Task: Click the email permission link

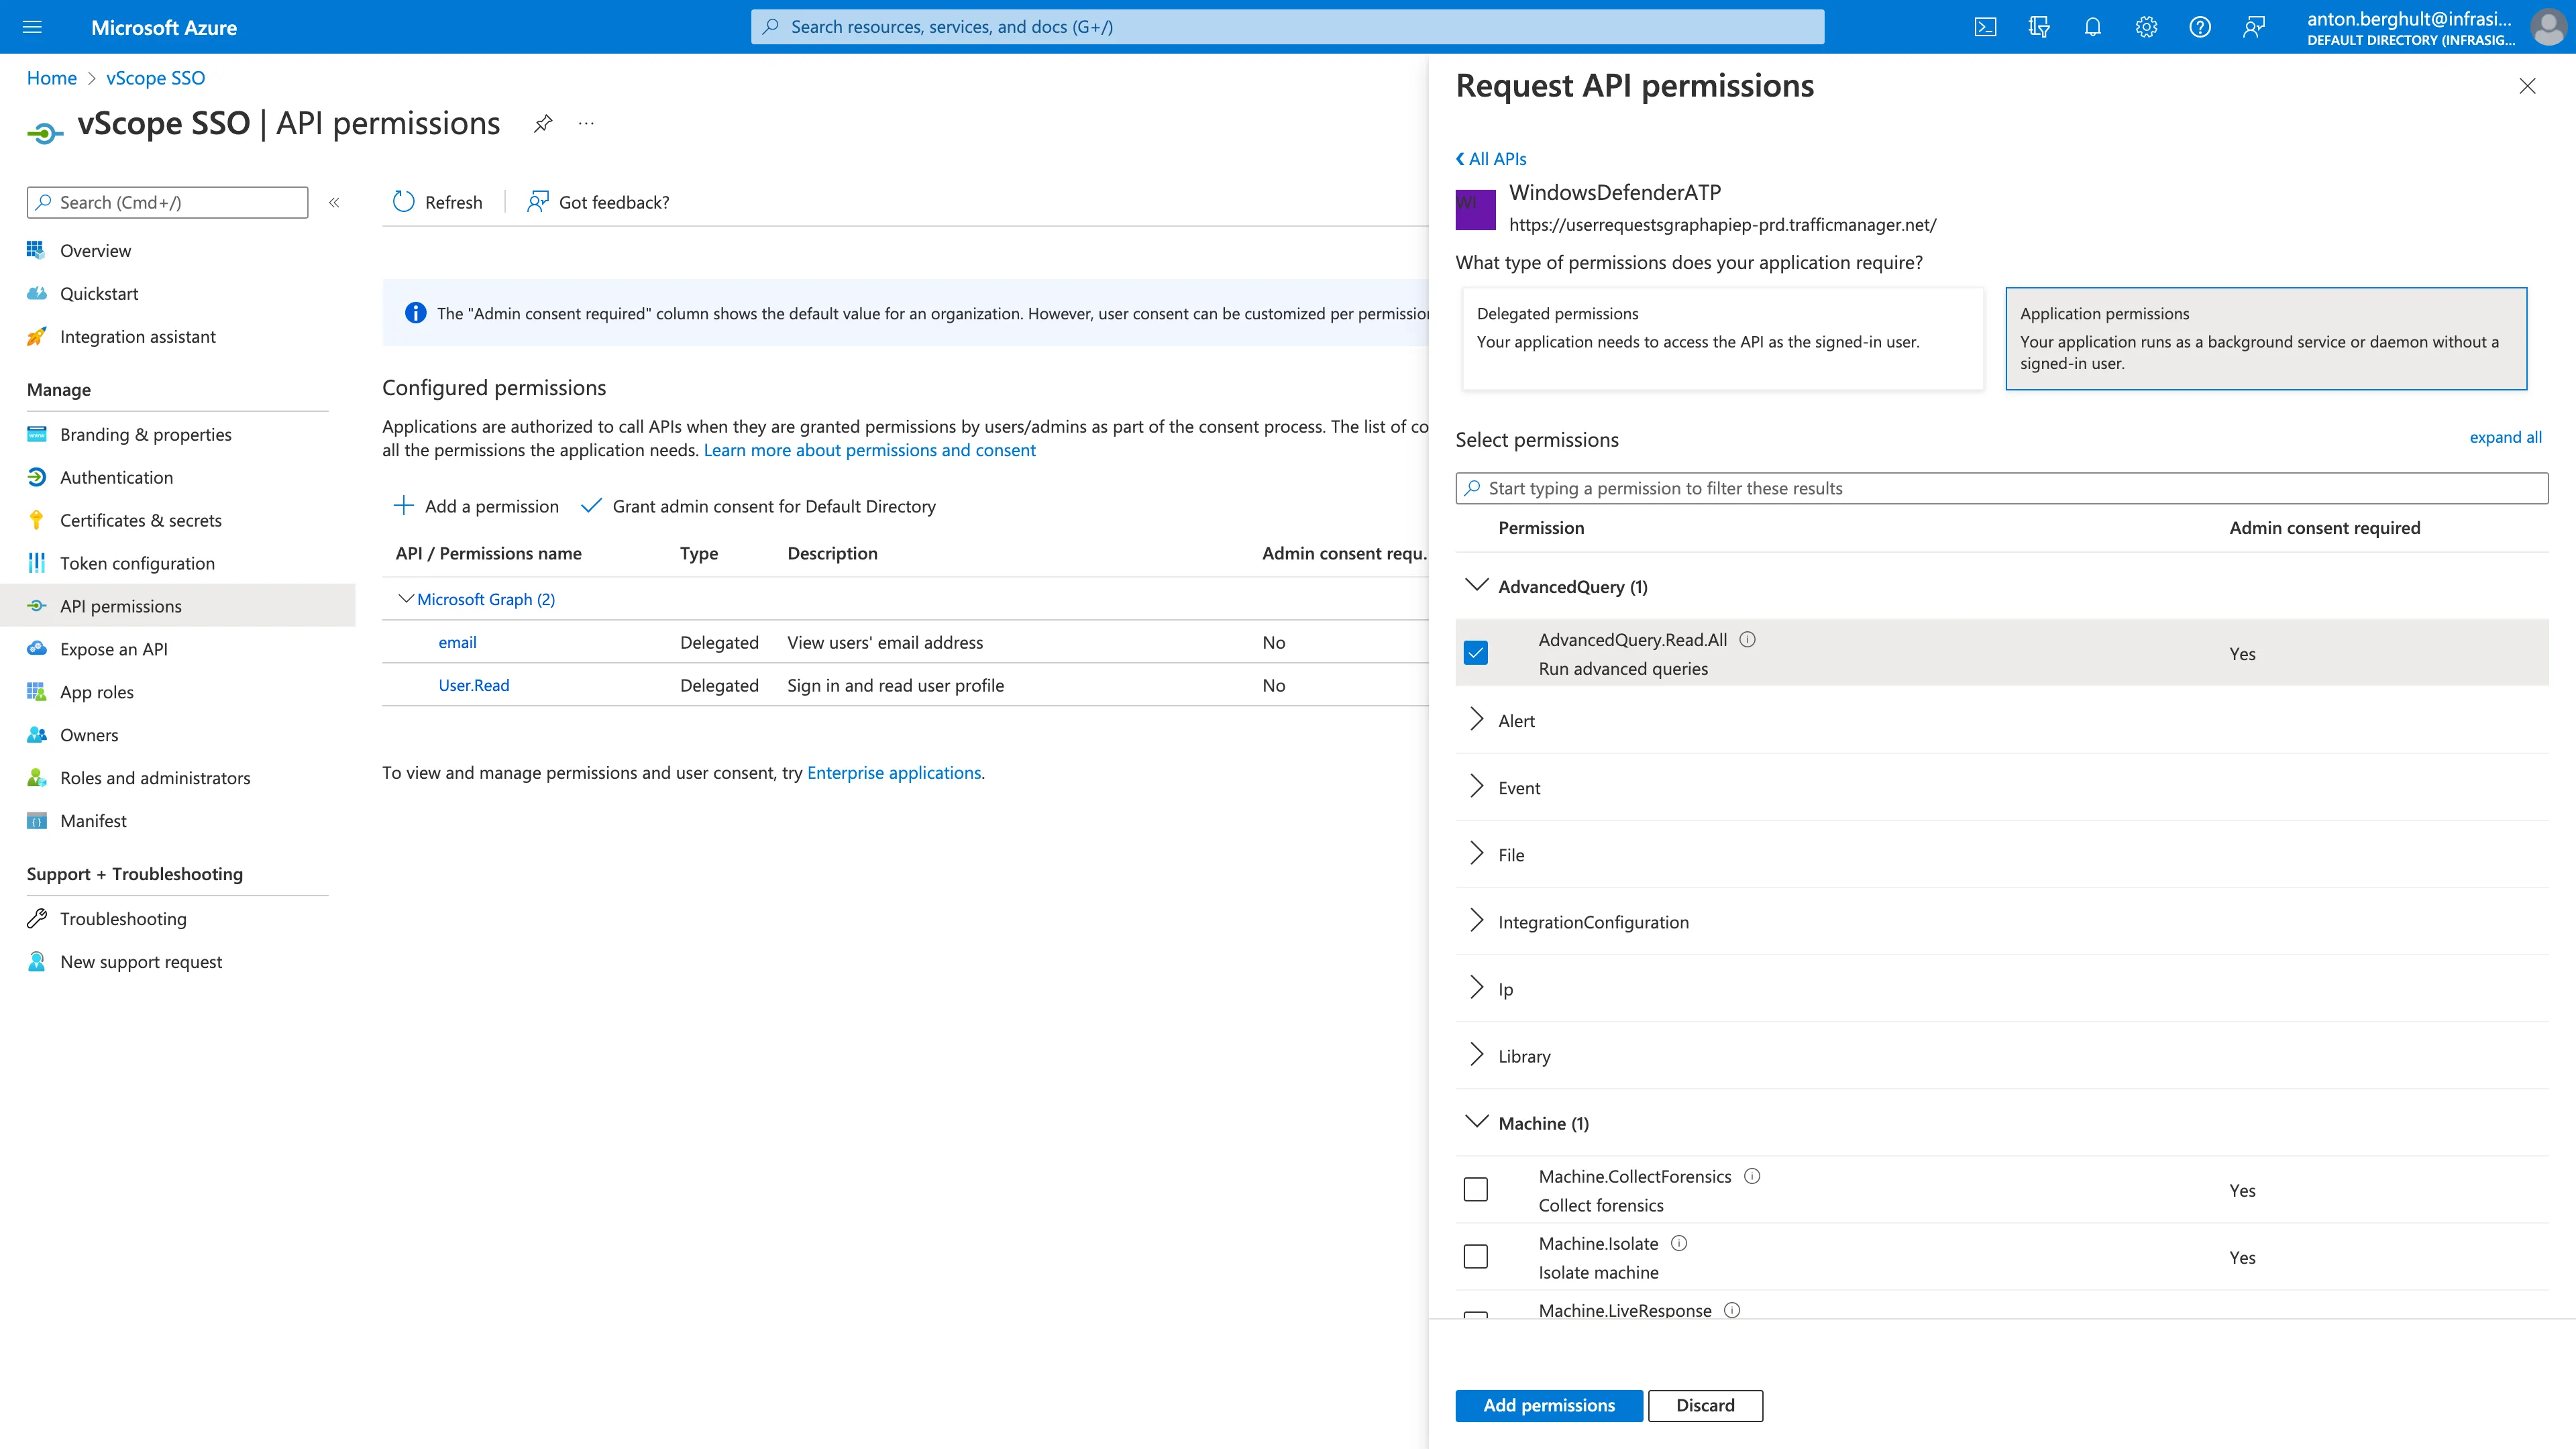Action: (457, 642)
